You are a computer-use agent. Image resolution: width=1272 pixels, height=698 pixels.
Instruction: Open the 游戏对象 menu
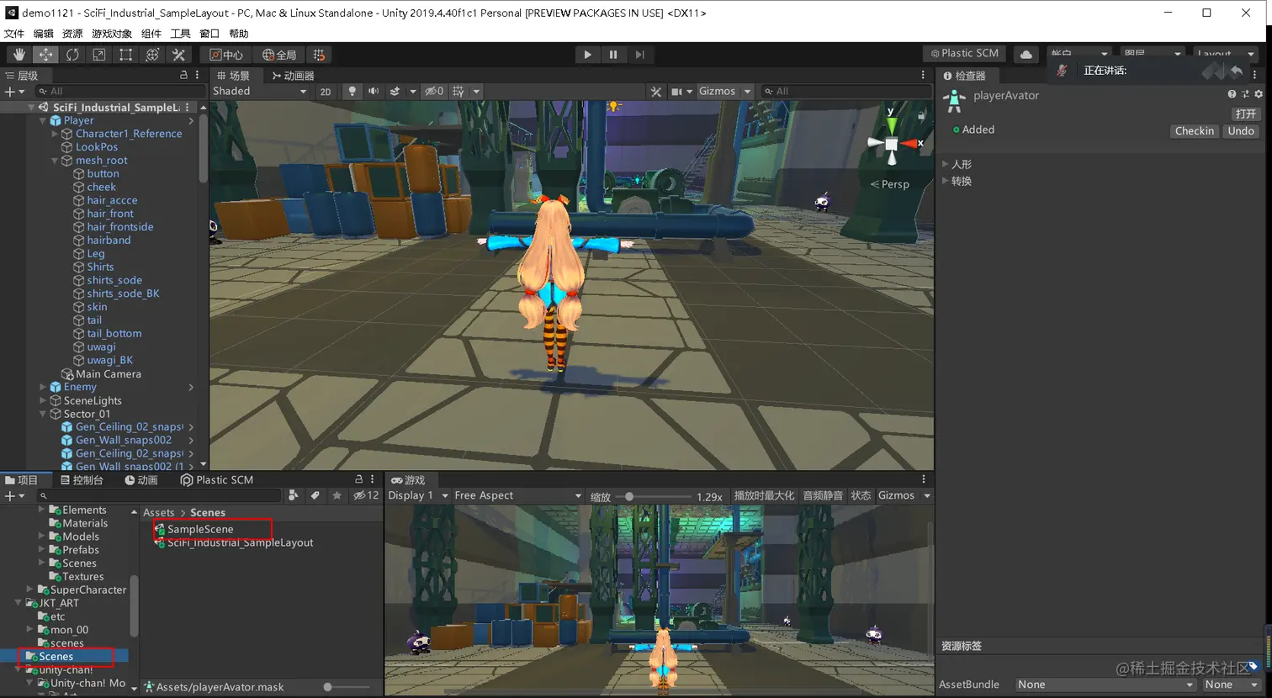click(112, 34)
